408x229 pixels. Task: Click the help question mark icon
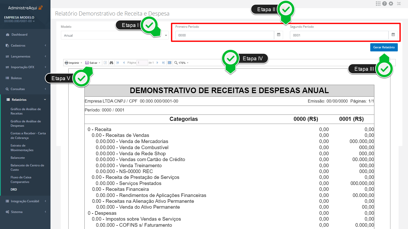click(x=385, y=4)
